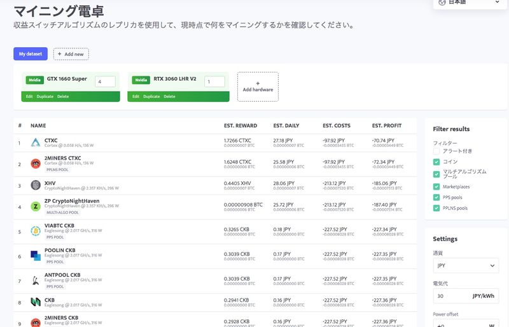Click the ANTPOOL CKB pool icon

point(36,280)
